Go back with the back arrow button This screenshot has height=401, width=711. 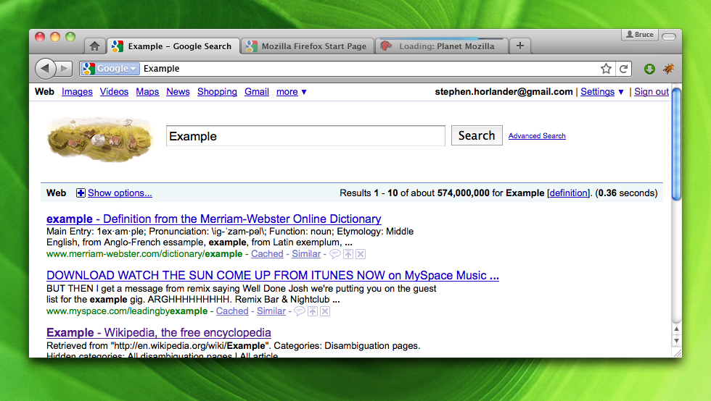pos(46,68)
